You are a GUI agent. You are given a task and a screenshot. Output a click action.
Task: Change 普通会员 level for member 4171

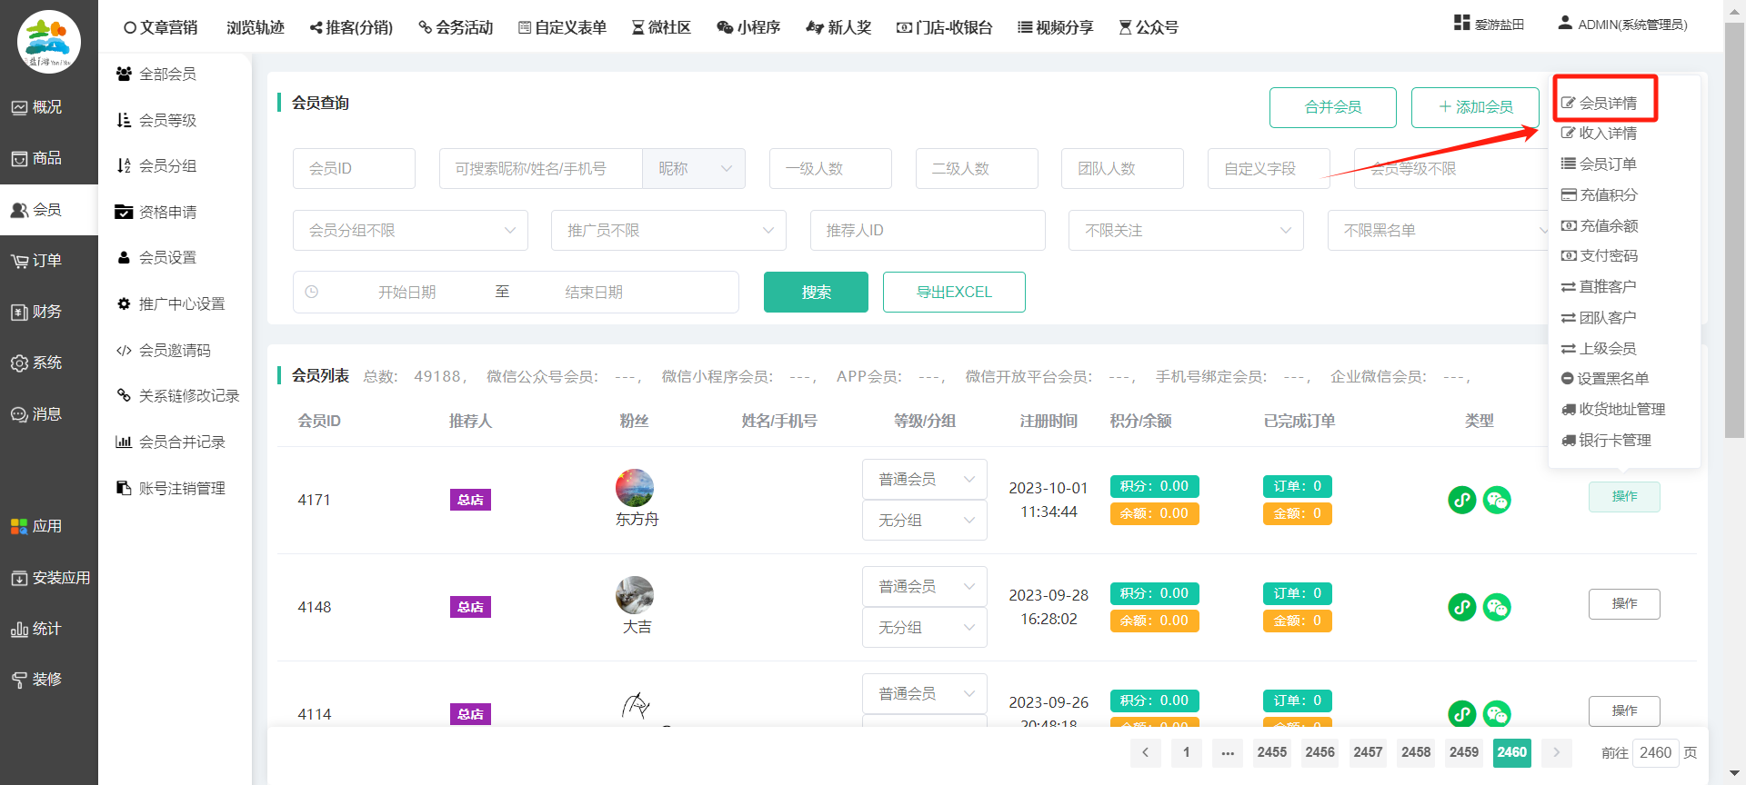coord(924,480)
